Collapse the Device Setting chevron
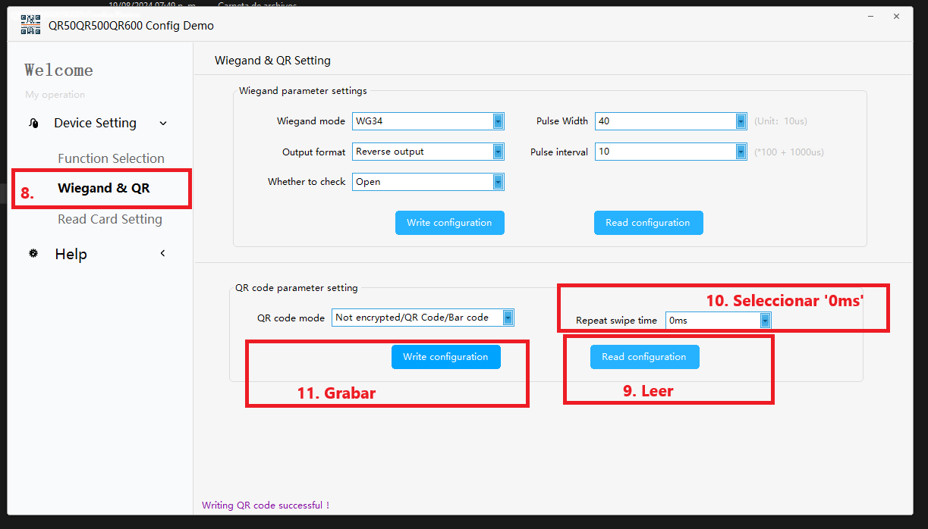 (163, 124)
